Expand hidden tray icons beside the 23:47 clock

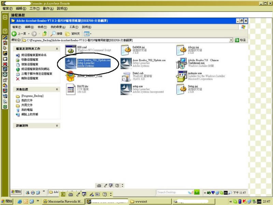[x=231, y=202]
